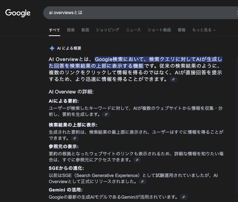Open source link icon under SGEからの進化
The width and height of the screenshot is (238, 202).
(142, 182)
